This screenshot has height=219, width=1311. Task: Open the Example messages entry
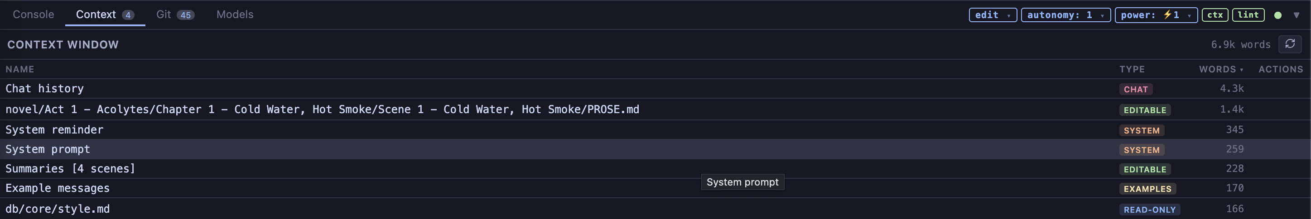pyautogui.click(x=58, y=188)
